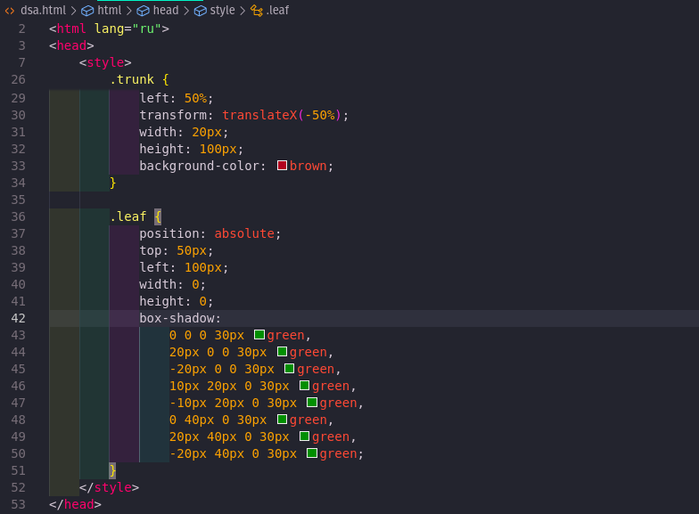The height and width of the screenshot is (514, 699).
Task: Click highlighted opening brace after .leaf
Action: tap(158, 216)
